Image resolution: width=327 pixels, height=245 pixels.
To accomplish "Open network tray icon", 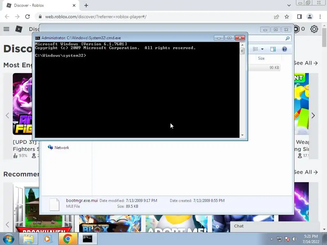I will pyautogui.click(x=279, y=239).
